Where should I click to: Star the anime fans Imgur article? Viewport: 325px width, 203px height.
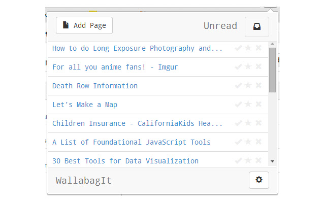click(248, 67)
